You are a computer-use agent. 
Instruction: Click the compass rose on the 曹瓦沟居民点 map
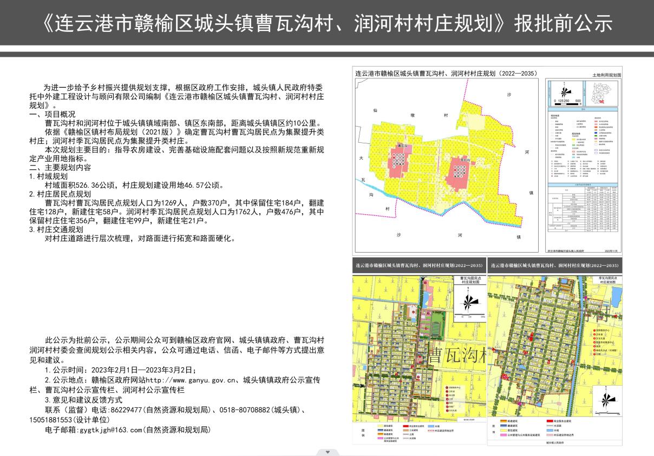click(x=469, y=302)
